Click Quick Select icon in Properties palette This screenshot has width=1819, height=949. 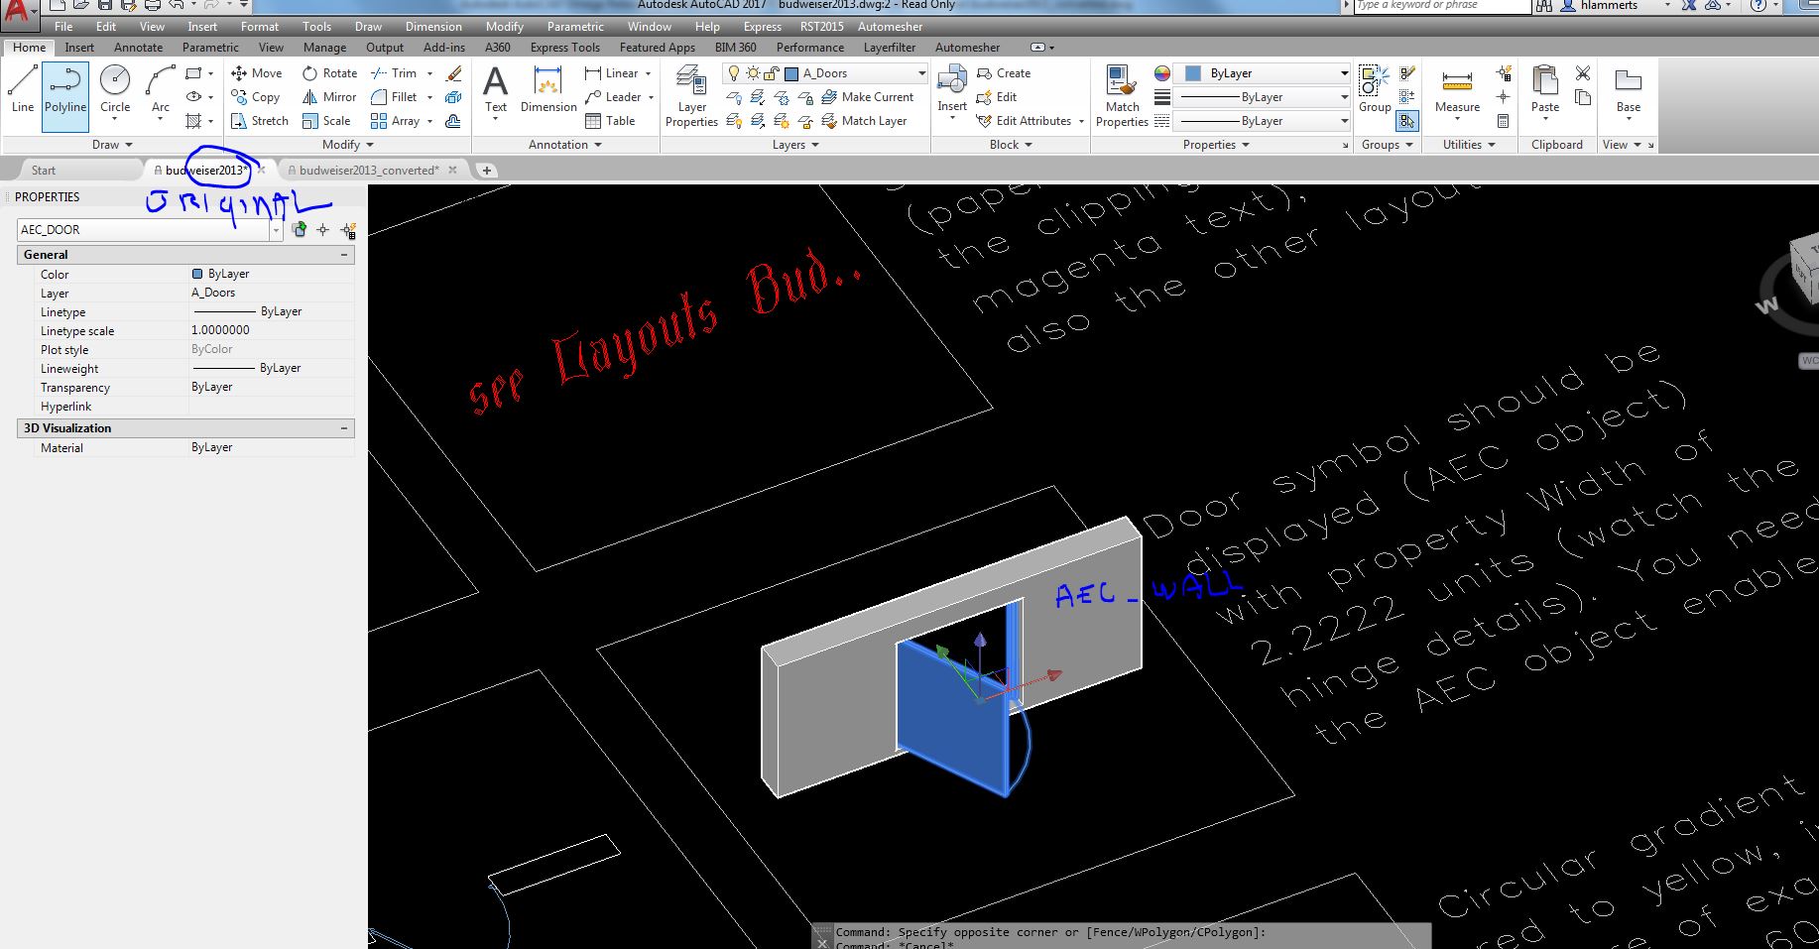348,230
